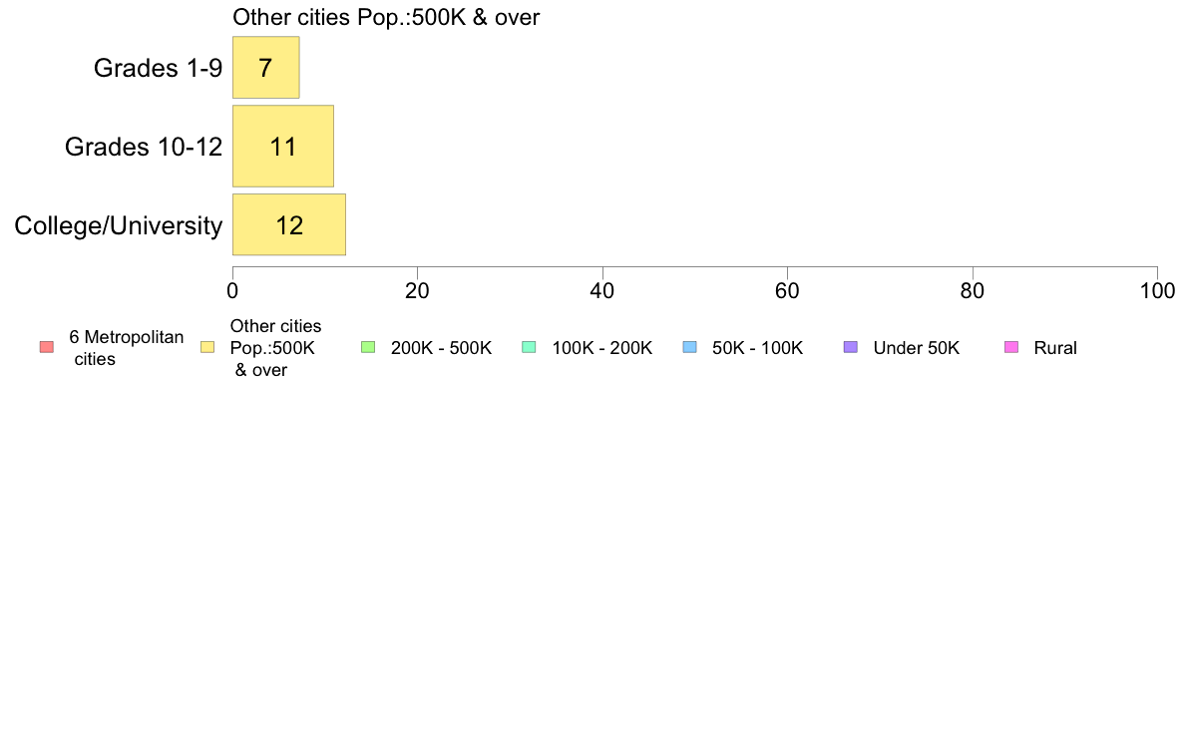Toggle the Under 50K legend label
The image size is (1185, 734).
tap(916, 348)
